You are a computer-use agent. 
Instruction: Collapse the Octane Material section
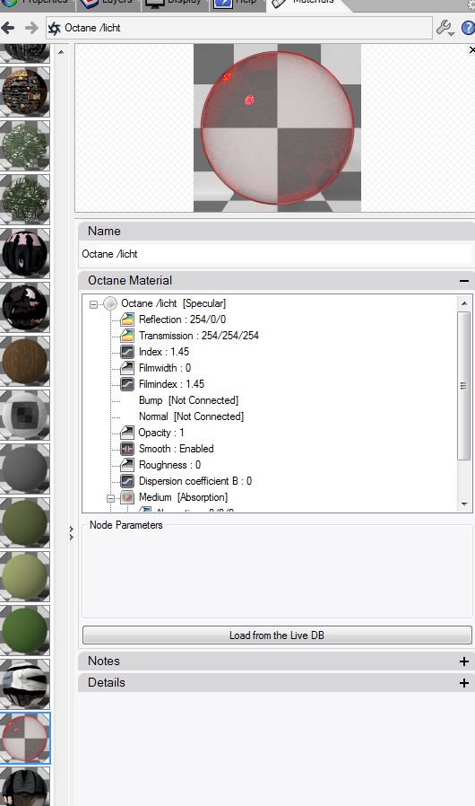coord(463,281)
